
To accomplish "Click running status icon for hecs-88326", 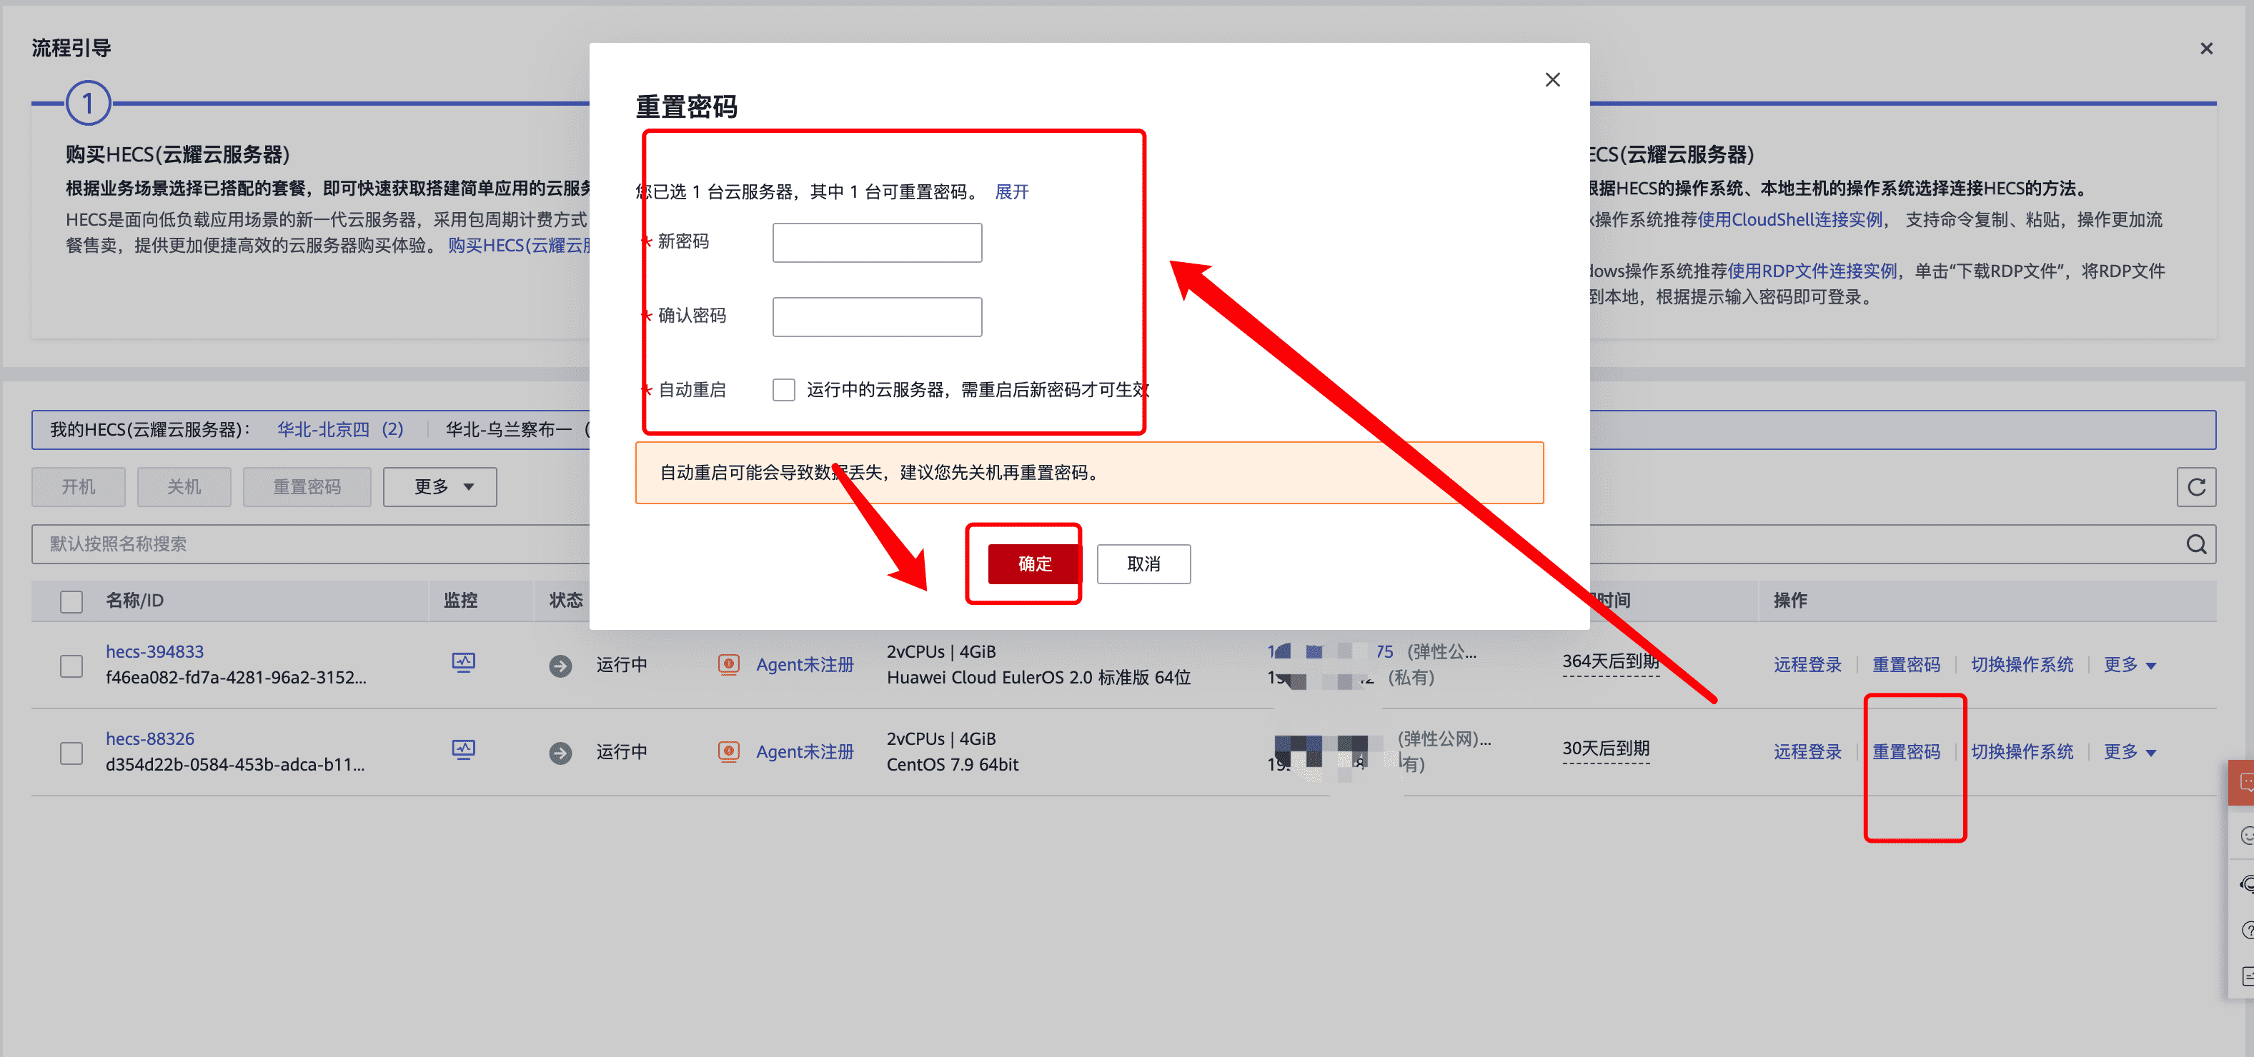I will pos(560,753).
